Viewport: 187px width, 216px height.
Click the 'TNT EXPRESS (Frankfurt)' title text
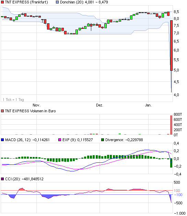coord(26,2)
